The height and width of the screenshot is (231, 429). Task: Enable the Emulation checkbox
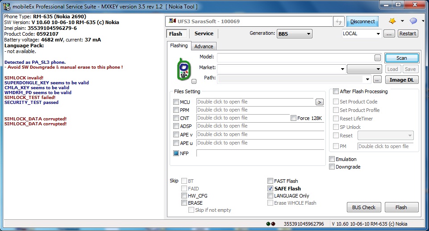pos(332,159)
